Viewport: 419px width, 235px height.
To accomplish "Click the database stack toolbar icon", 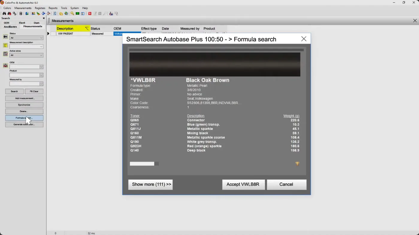I will tap(21, 13).
